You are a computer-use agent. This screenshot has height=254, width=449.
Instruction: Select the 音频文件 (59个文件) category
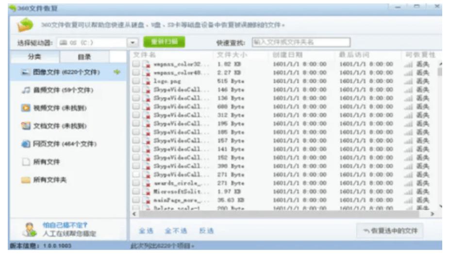[68, 90]
